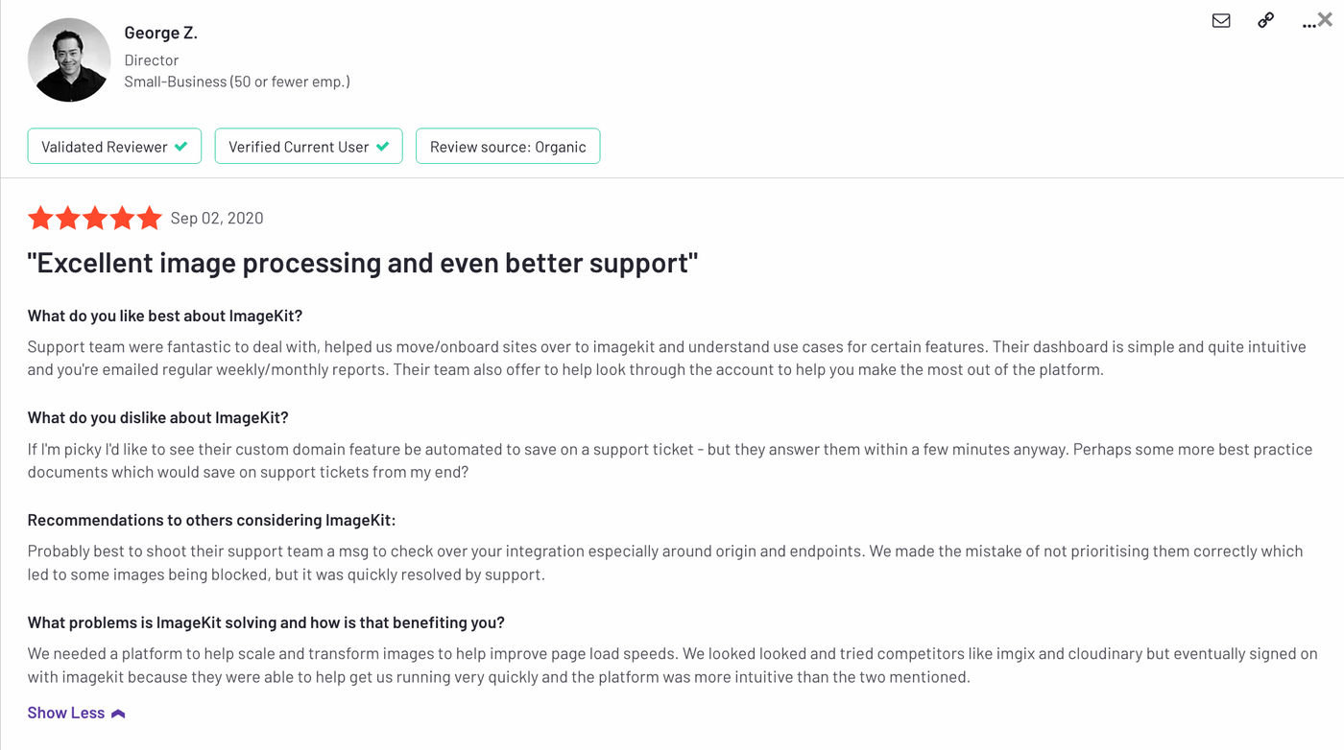The height and width of the screenshot is (750, 1344).
Task: Click the Verified Current User badge label
Action: tap(299, 147)
